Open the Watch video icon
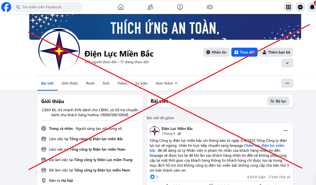Screen dimensions: 316x185 [180, 7]
